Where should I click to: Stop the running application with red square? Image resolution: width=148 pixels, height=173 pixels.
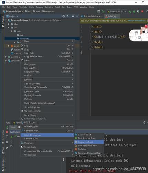pyautogui.click(x=142, y=11)
